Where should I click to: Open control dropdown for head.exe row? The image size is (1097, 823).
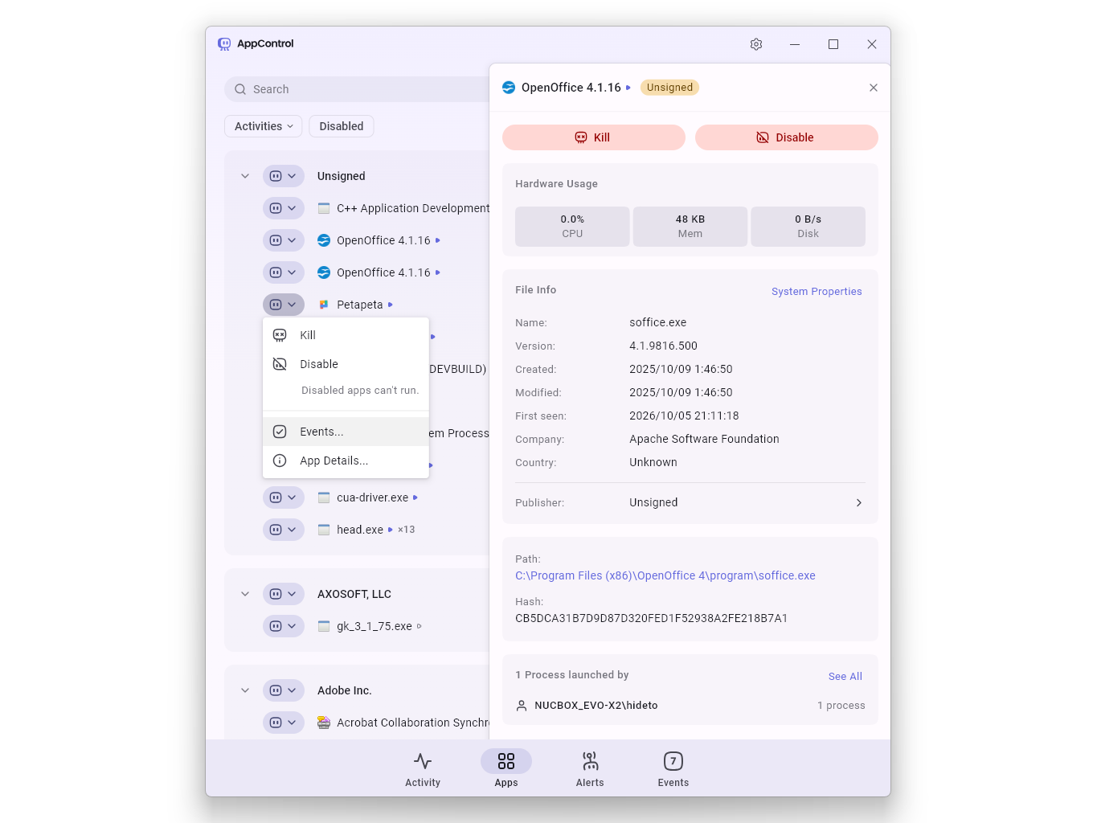pyautogui.click(x=284, y=530)
